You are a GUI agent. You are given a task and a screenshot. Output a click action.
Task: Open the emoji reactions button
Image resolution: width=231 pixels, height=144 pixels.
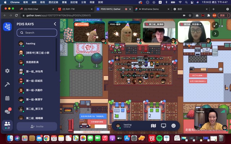click(x=174, y=126)
